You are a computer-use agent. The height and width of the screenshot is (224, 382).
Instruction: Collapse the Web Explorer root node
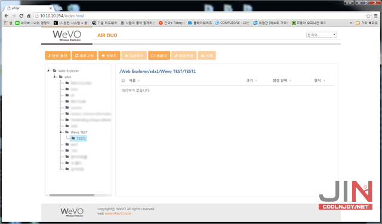click(x=49, y=70)
